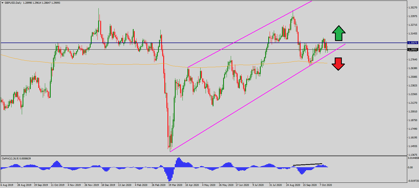Click the 1.13675 price axis label
Image resolution: width=419 pixels, height=188 pixels.
point(413,155)
